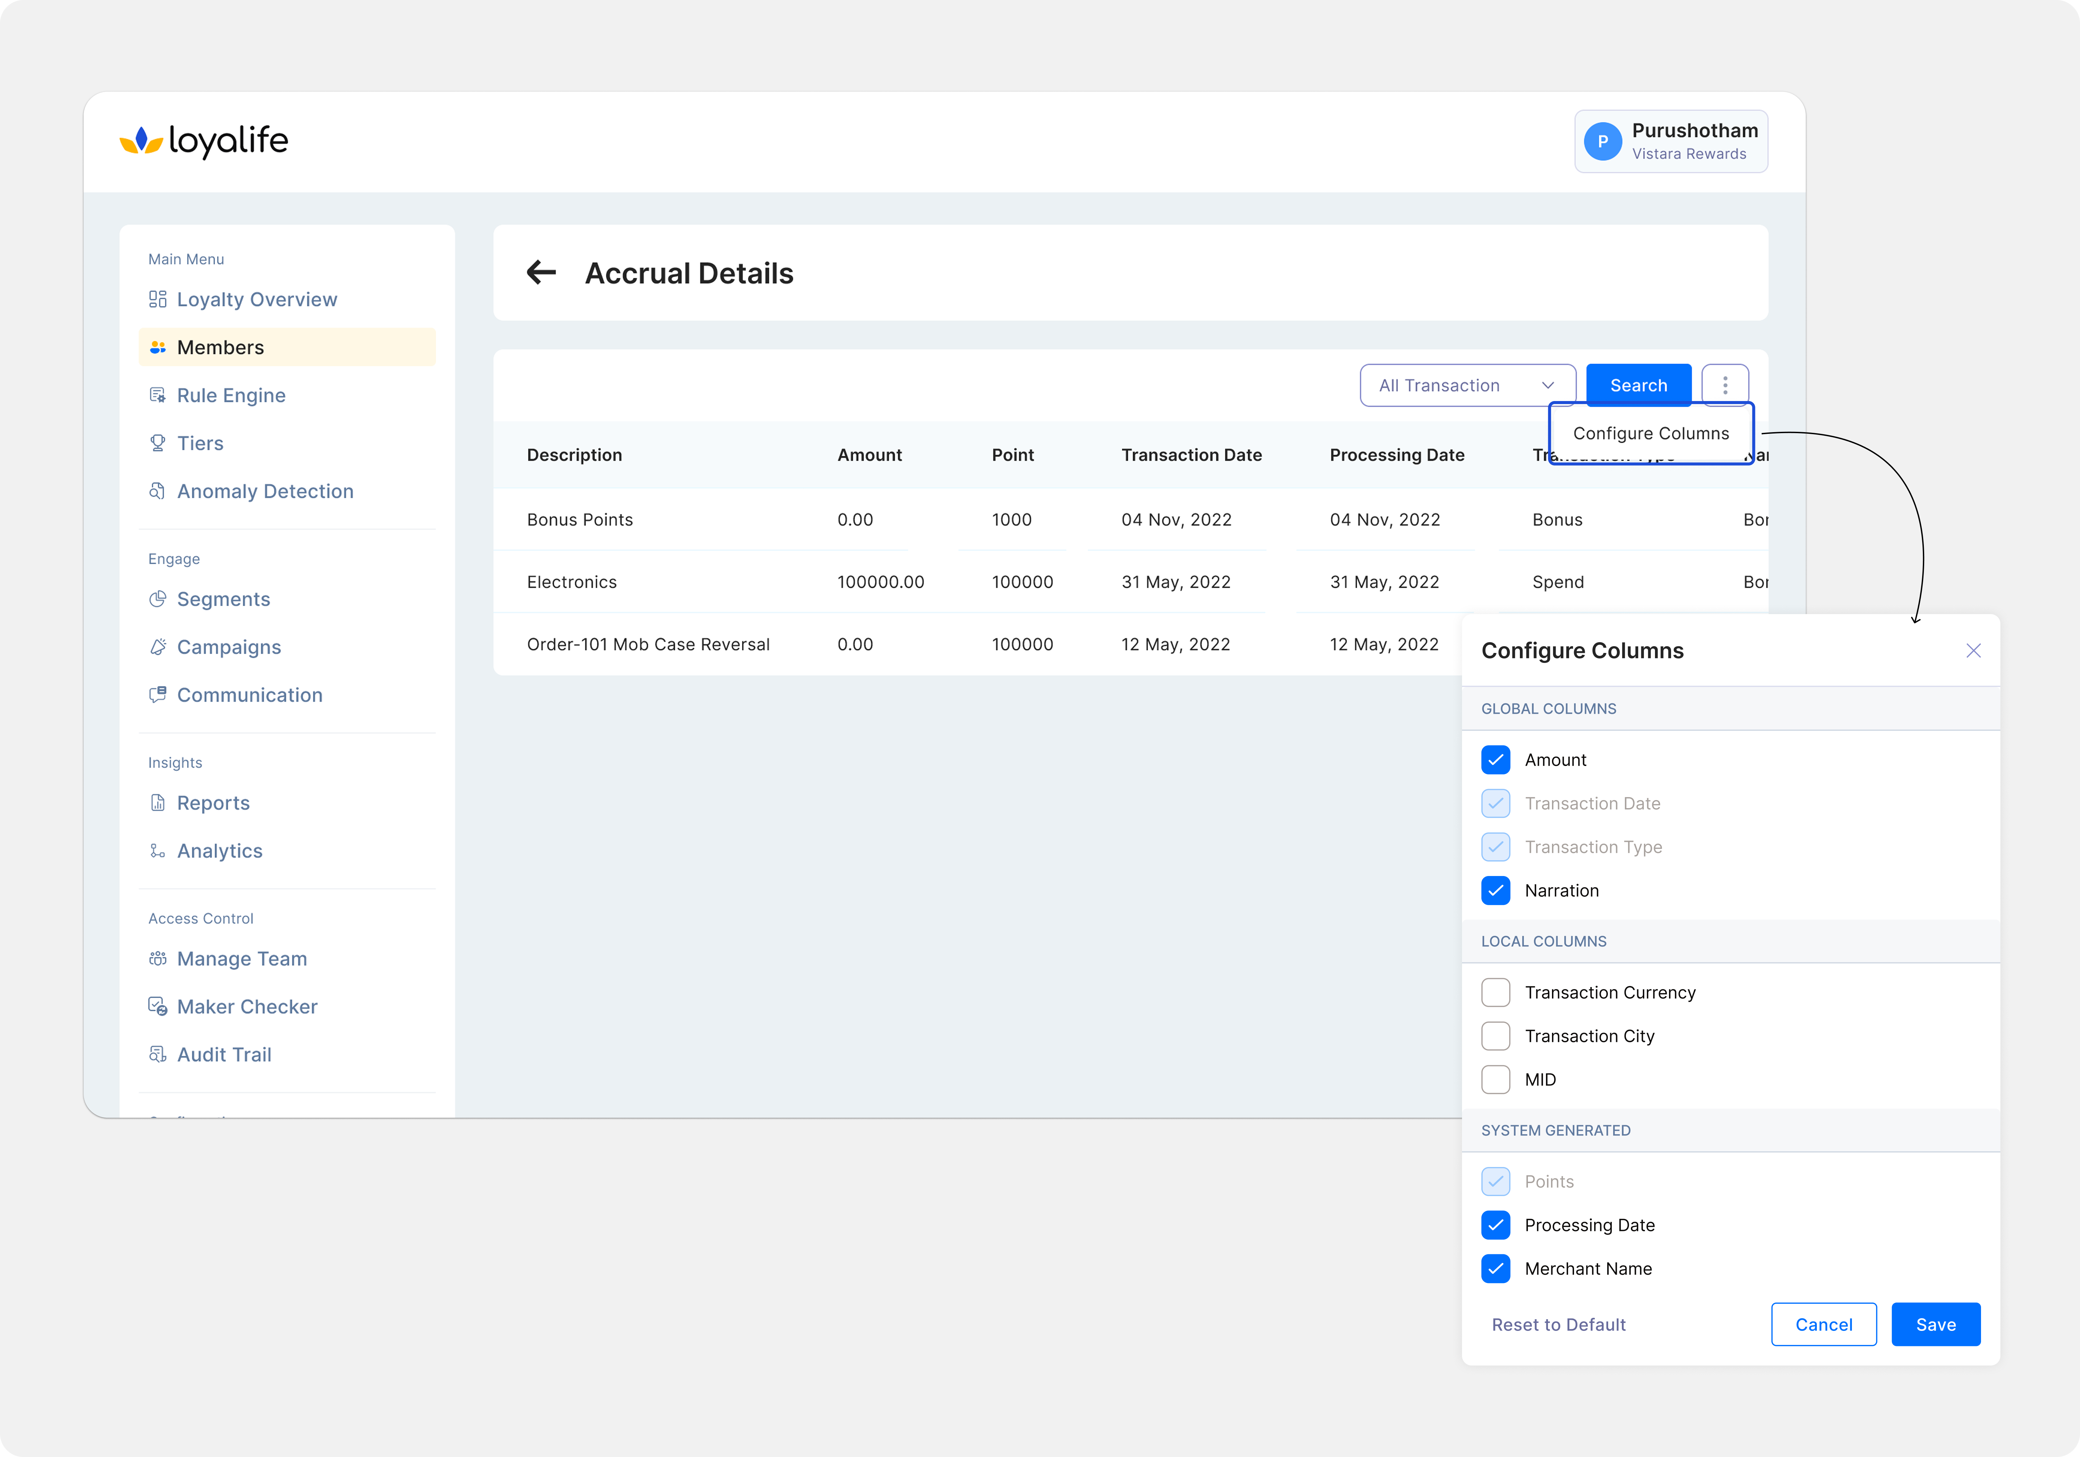Click the Loyalty Overview grid icon

158,299
